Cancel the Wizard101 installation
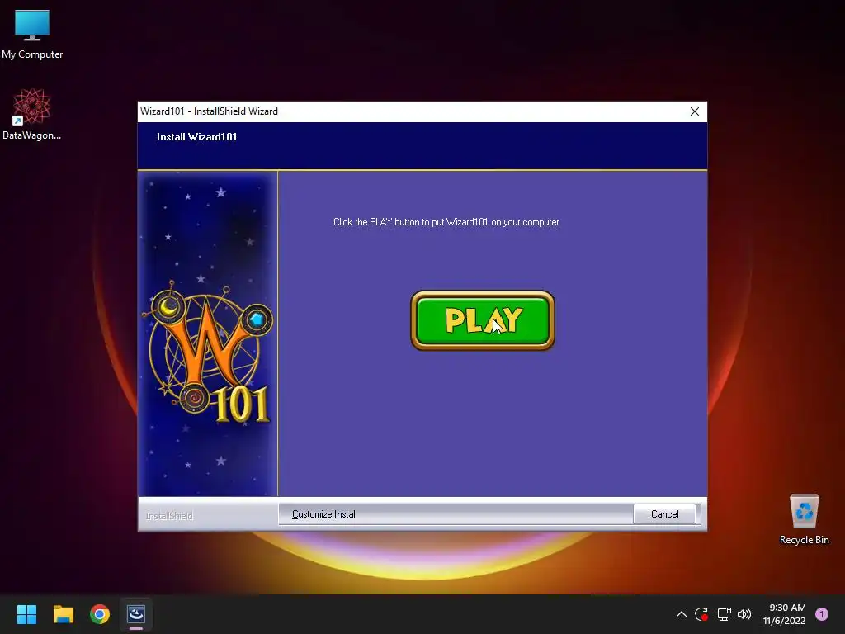This screenshot has height=634, width=845. pyautogui.click(x=664, y=514)
